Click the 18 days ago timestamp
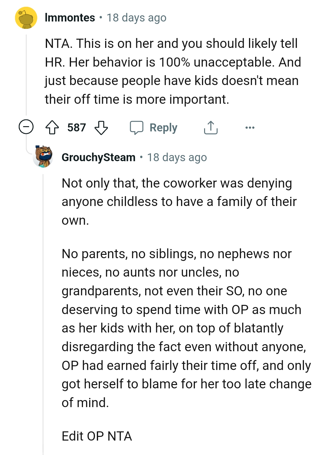The width and height of the screenshot is (332, 455). (136, 17)
